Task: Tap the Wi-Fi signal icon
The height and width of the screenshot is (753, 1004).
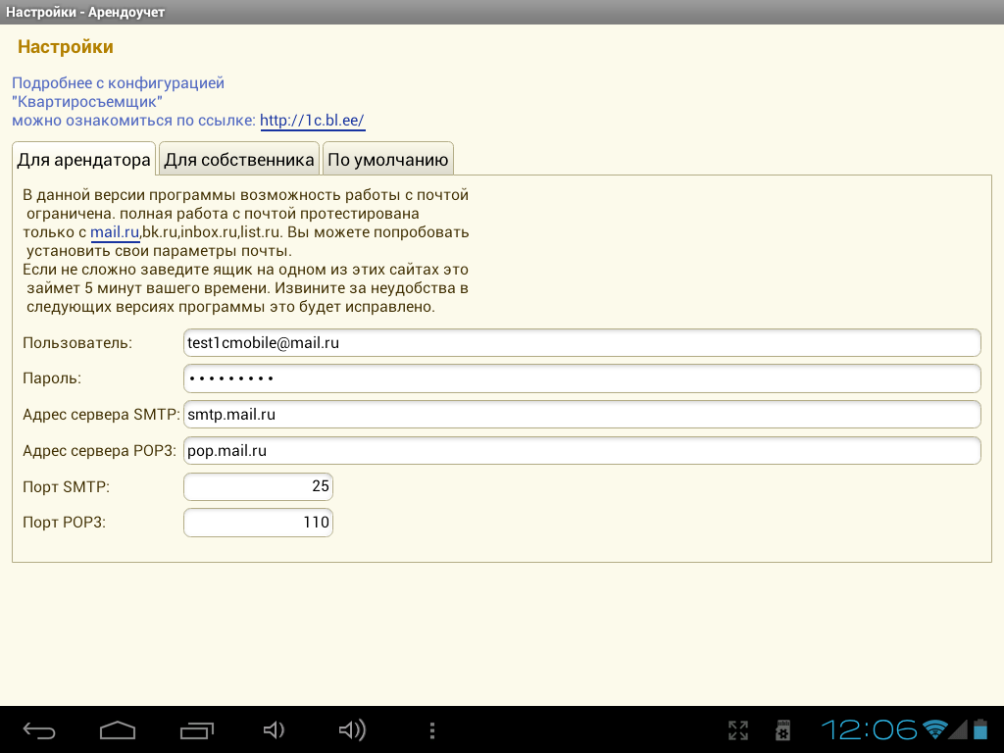Action: coord(934,729)
